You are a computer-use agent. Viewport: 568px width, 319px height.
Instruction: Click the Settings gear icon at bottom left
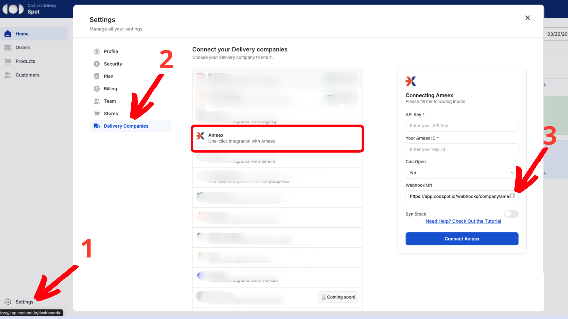(x=8, y=302)
